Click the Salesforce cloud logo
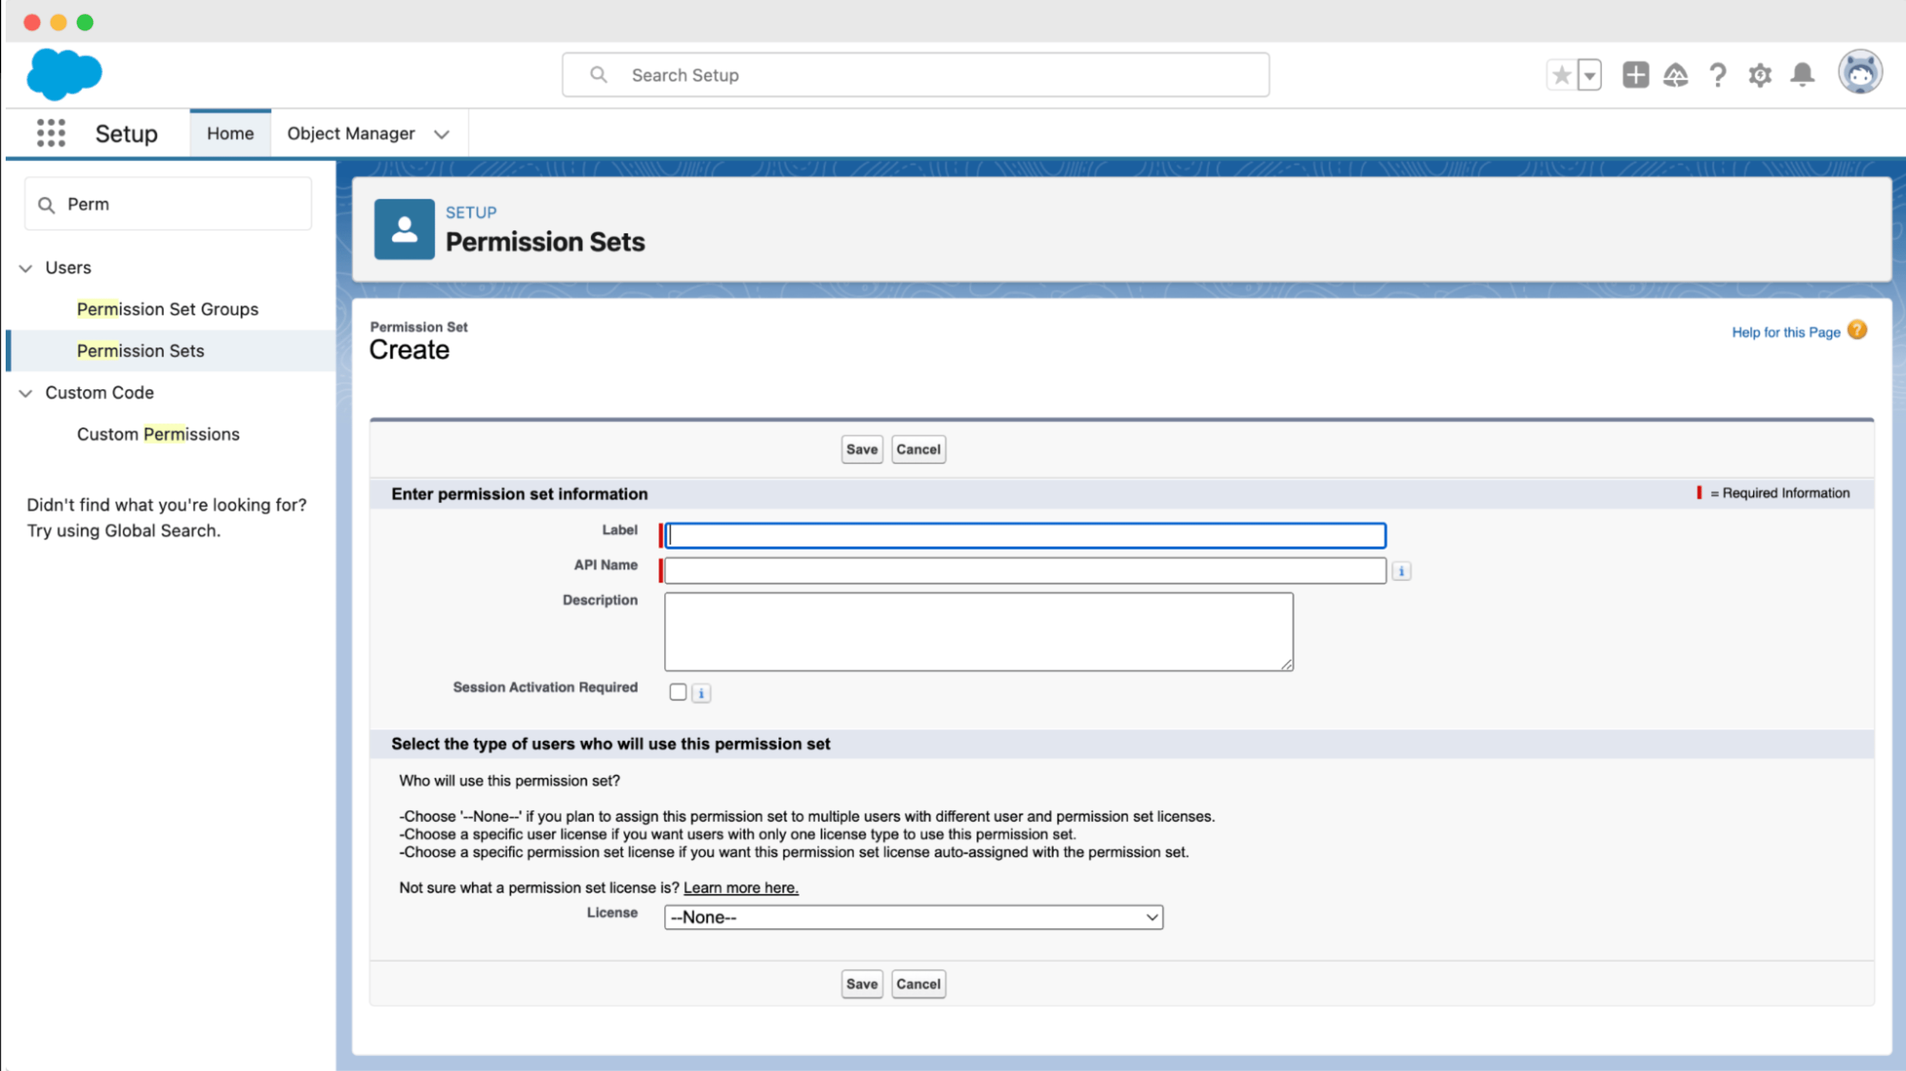 (x=64, y=74)
